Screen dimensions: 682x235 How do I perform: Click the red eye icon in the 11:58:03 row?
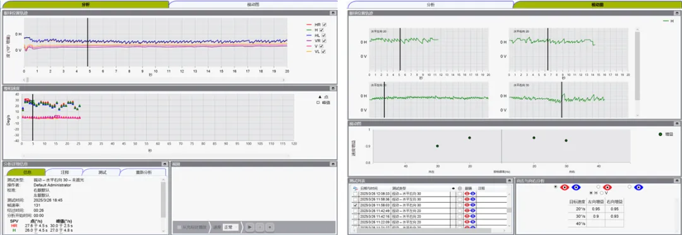click(x=467, y=205)
